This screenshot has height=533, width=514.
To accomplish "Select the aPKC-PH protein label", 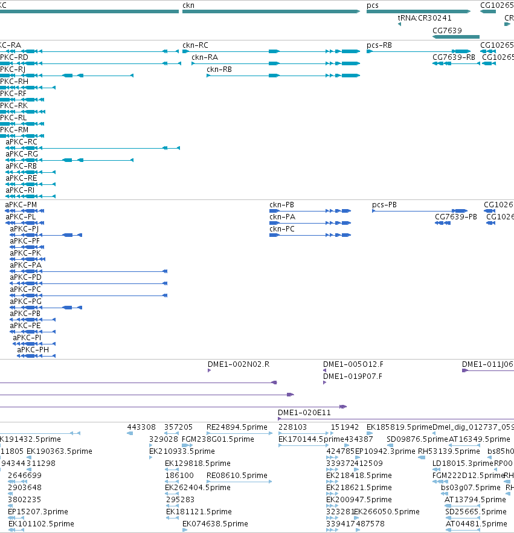I will click(33, 350).
